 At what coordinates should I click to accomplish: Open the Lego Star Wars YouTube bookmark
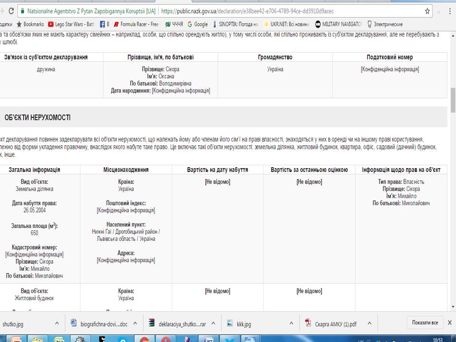pos(71,24)
